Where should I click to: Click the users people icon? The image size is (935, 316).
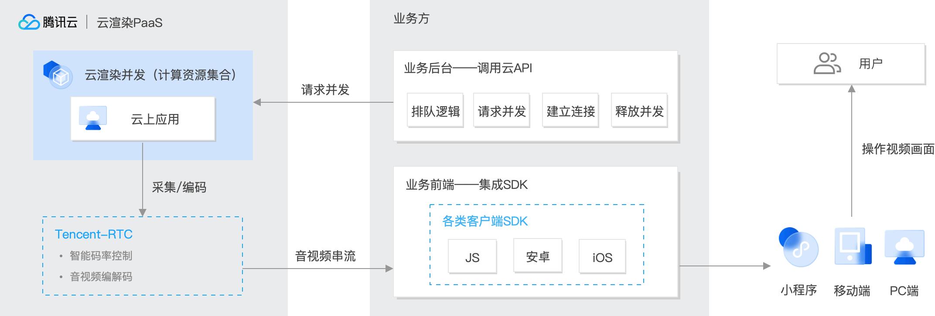pos(827,64)
